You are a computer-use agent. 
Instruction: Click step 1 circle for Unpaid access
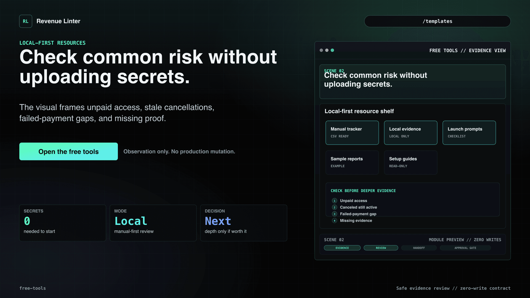point(335,201)
